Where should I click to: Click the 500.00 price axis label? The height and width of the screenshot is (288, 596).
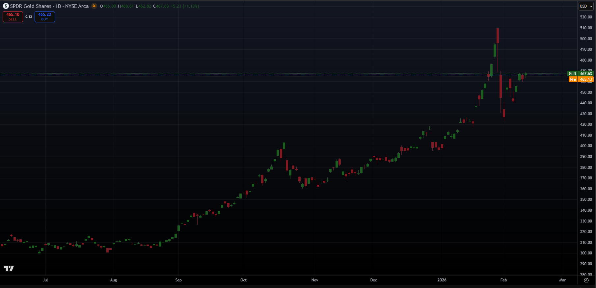click(586, 39)
